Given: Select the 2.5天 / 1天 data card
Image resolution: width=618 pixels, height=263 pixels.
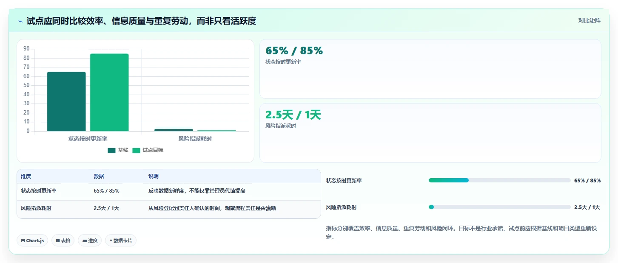Looking at the screenshot, I should 430,133.
